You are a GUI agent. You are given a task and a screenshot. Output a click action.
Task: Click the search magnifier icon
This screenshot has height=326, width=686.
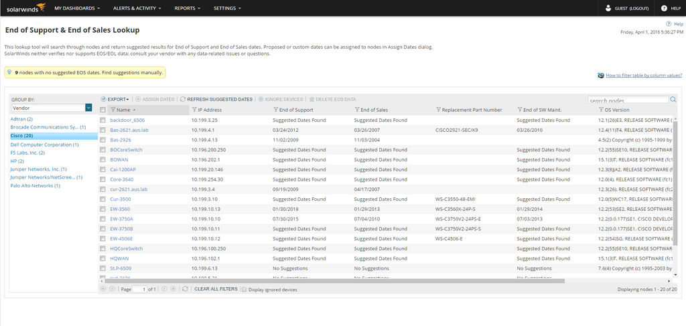[673, 100]
